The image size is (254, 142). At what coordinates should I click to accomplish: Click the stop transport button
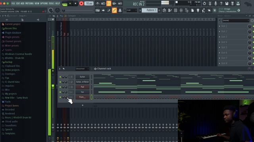click(x=75, y=4)
